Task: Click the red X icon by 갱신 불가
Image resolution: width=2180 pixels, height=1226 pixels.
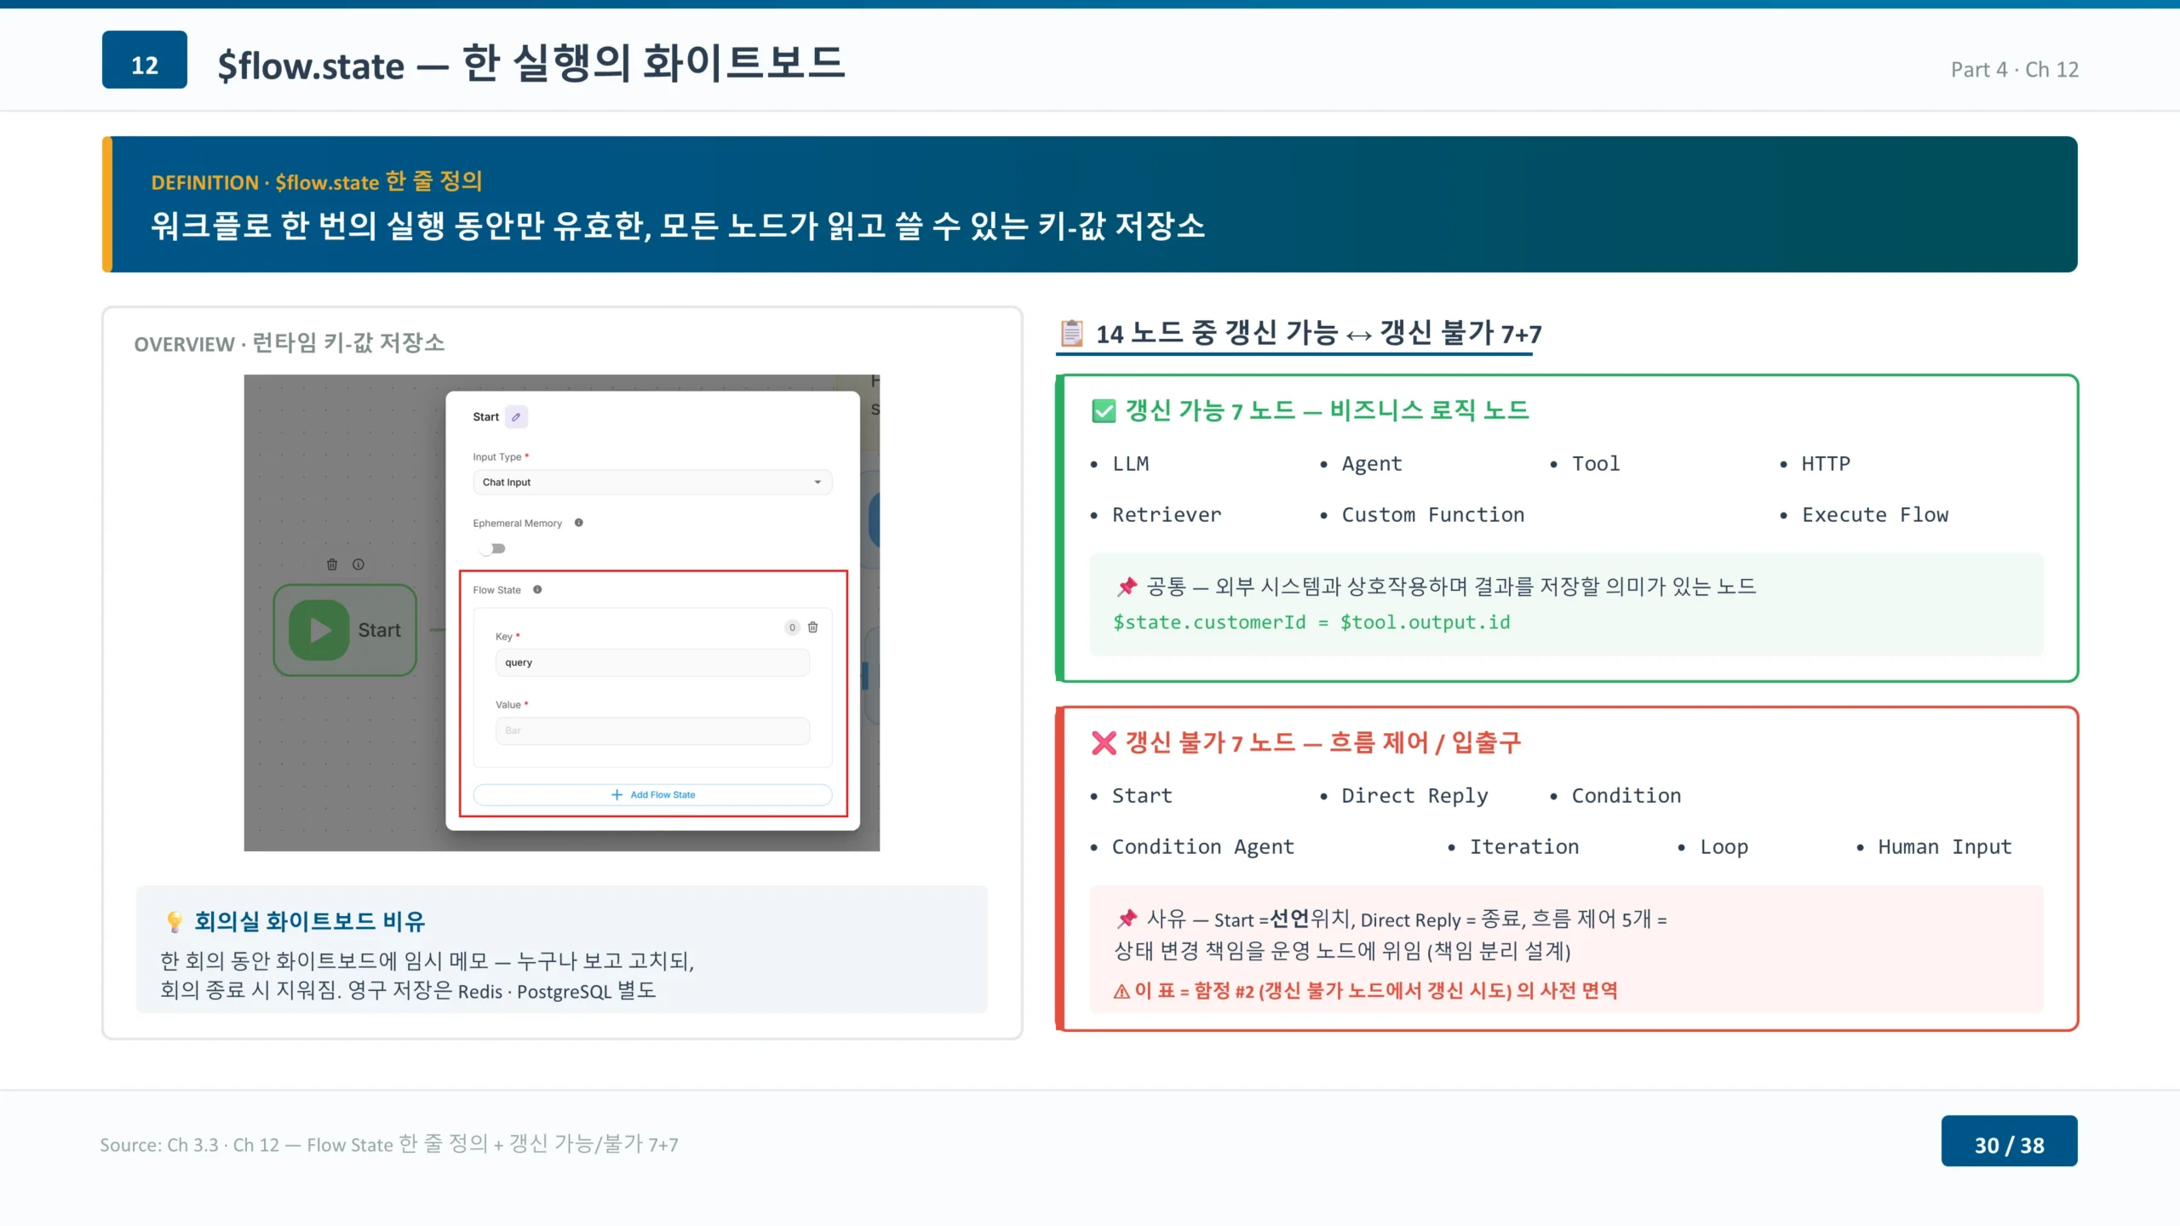Action: pos(1104,743)
